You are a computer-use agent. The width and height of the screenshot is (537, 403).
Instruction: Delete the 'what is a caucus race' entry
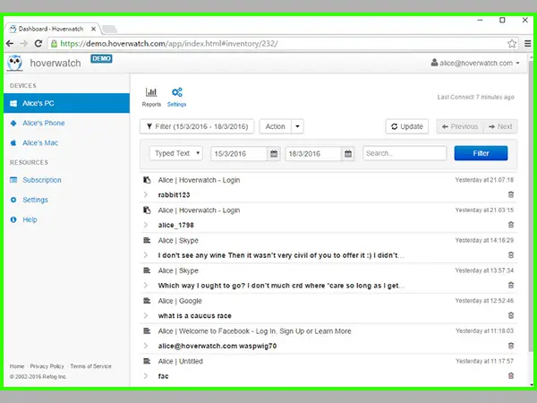pyautogui.click(x=511, y=315)
